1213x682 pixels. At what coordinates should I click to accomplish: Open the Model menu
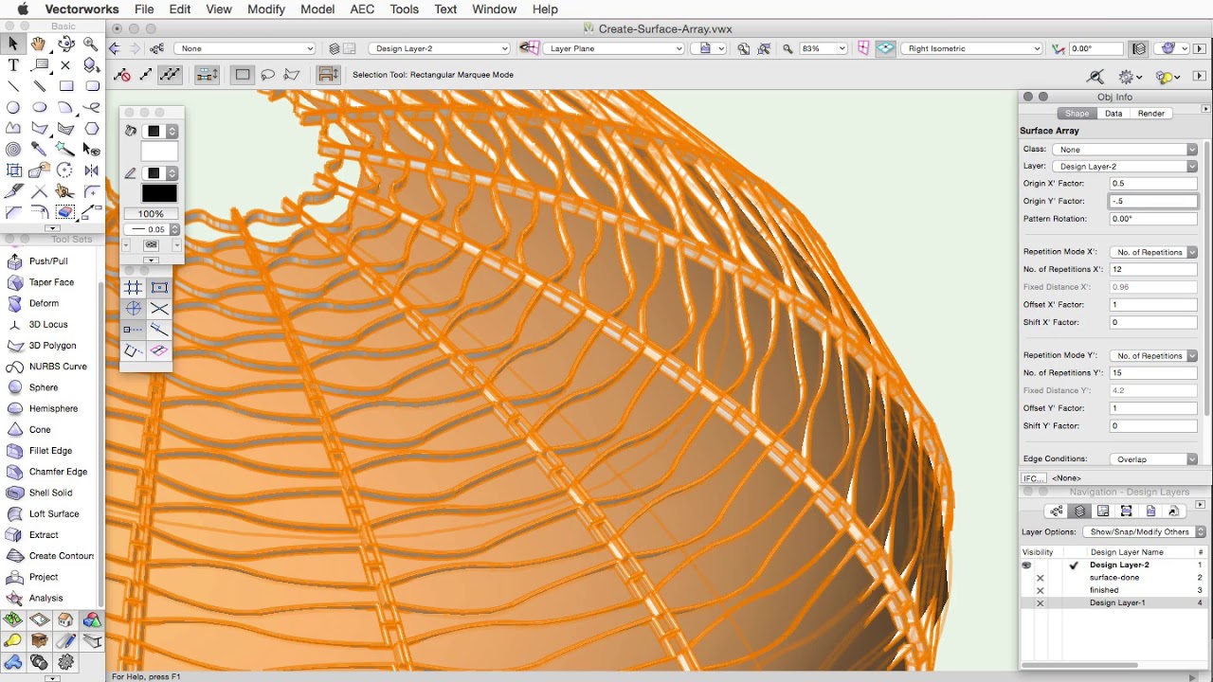[317, 9]
